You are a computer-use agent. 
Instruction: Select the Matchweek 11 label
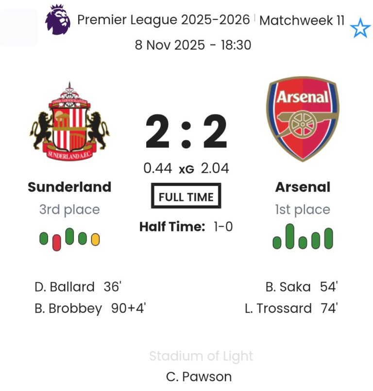pos(302,21)
